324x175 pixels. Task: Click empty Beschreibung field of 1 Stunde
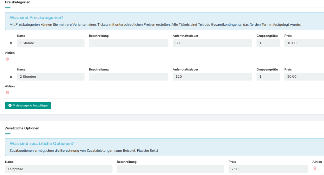click(x=128, y=43)
